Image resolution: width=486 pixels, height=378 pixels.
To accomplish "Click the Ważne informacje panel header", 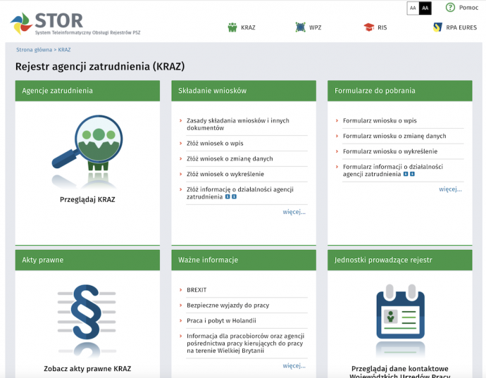I will (244, 260).
